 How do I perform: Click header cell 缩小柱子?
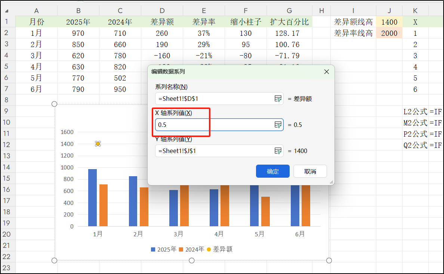[x=246, y=22]
